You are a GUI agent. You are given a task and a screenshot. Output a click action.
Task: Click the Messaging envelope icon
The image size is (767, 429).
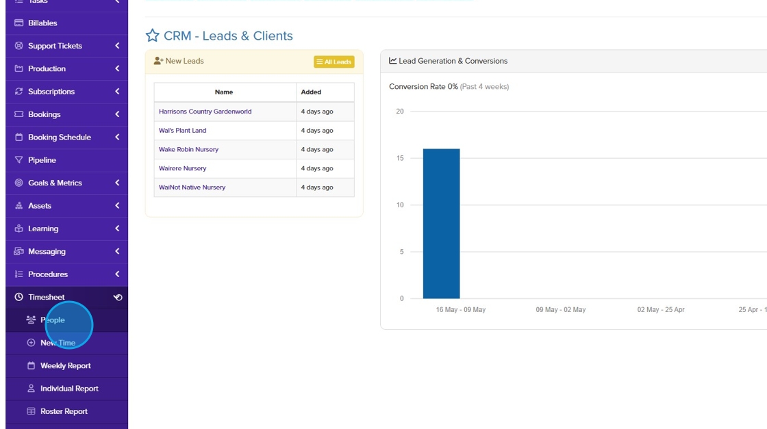point(18,251)
